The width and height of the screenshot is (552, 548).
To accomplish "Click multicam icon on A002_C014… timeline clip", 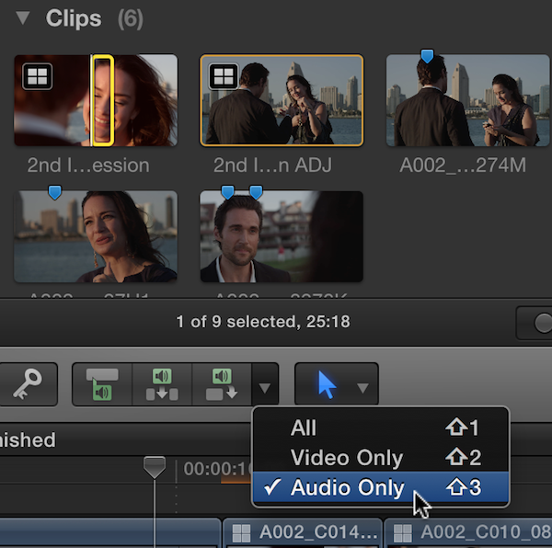I will pos(241,533).
